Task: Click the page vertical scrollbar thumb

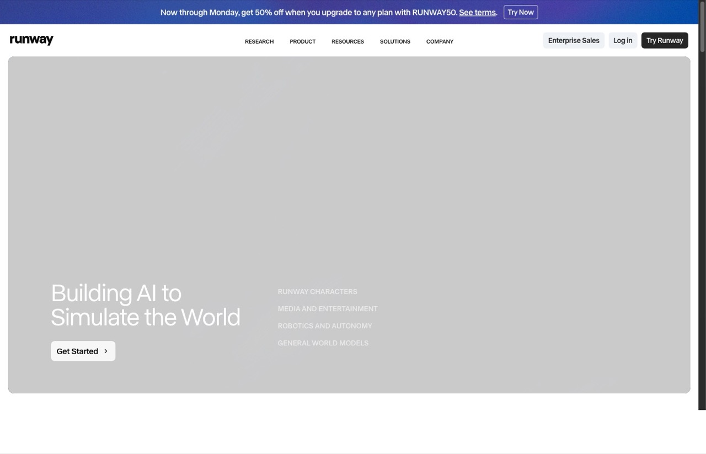Action: coord(702,28)
